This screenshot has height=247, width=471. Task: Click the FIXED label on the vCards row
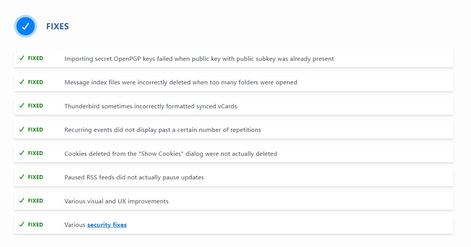click(35, 106)
